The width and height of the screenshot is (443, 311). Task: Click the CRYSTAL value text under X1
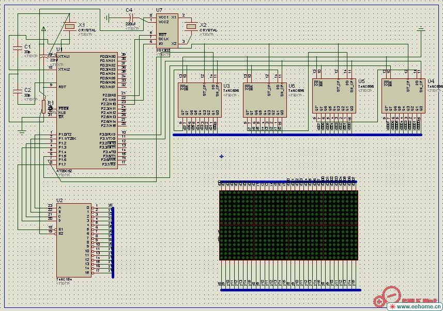coord(87,30)
